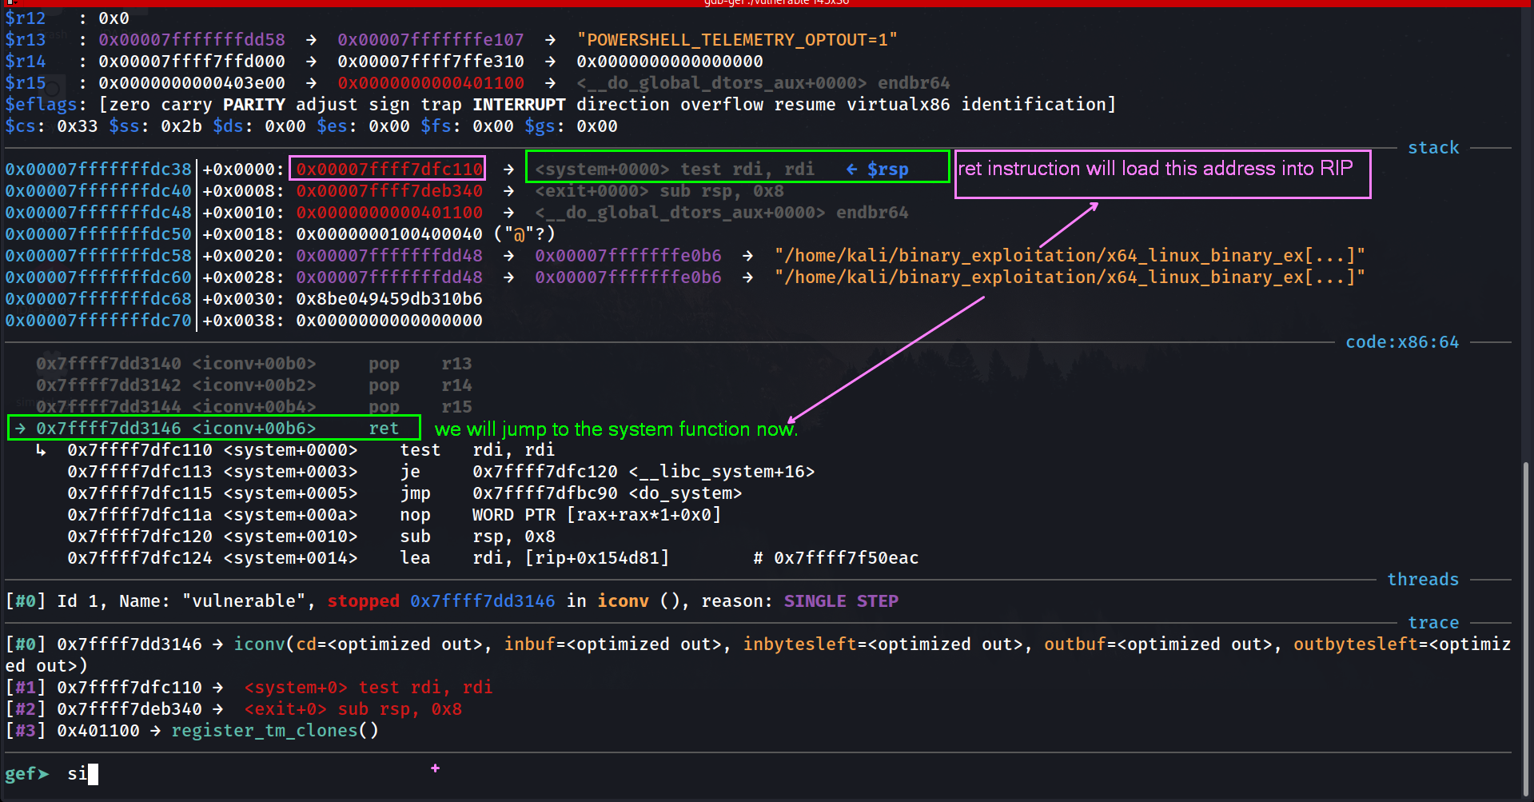Click the "code:x86:64" section header

coord(1401,342)
